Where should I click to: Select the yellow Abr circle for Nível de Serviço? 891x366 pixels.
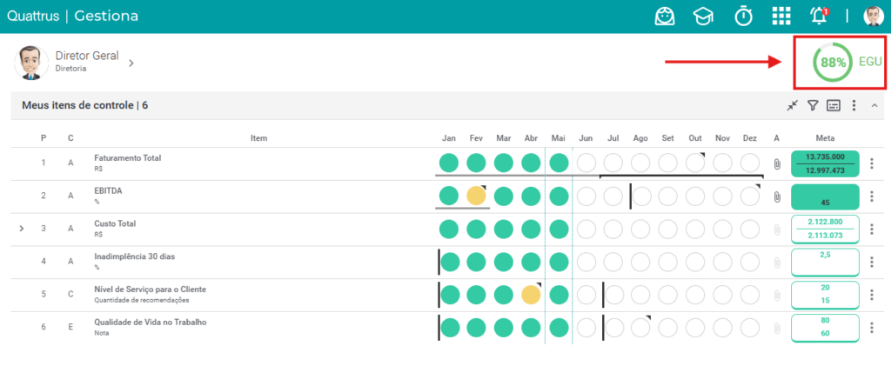531,295
